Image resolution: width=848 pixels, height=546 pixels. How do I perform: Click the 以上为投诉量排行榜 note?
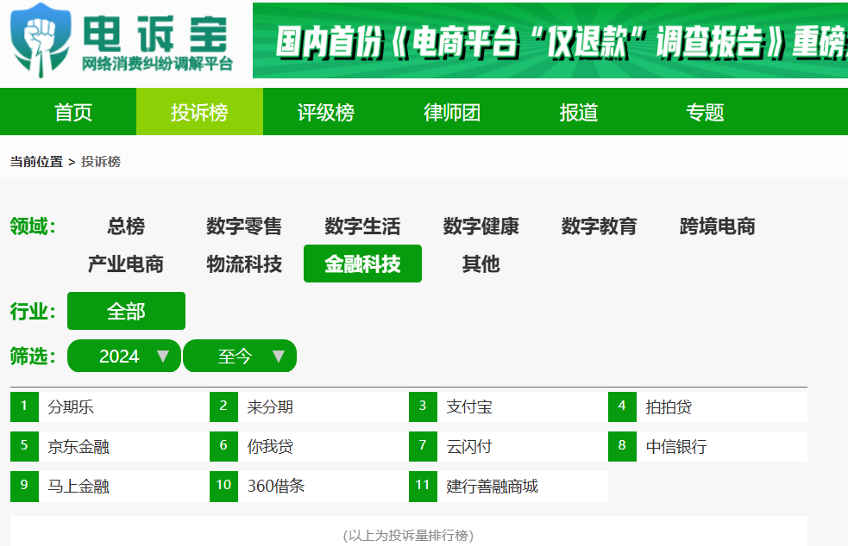408,535
